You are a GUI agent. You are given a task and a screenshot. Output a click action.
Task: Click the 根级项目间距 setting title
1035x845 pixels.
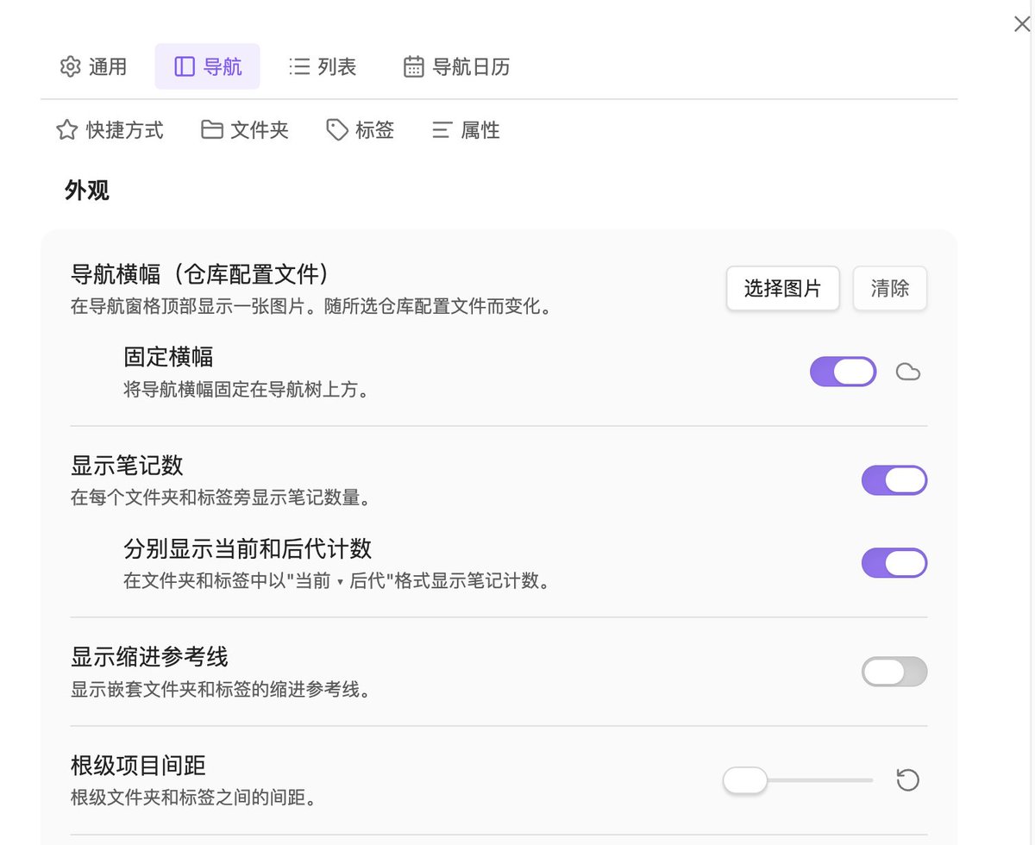tap(138, 766)
